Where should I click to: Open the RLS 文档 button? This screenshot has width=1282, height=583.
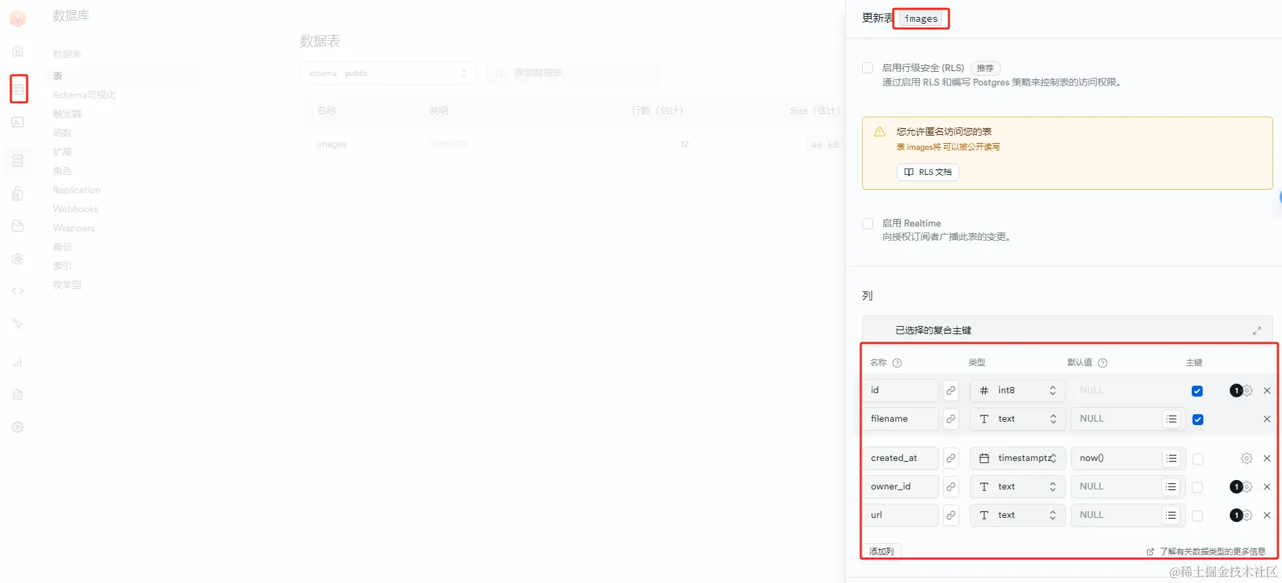(x=928, y=172)
